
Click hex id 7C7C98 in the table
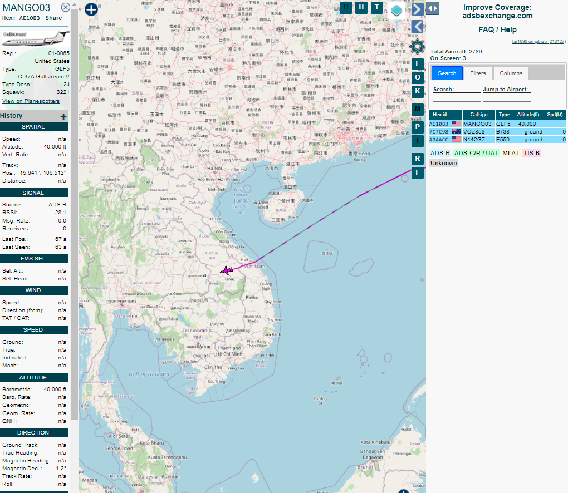439,132
